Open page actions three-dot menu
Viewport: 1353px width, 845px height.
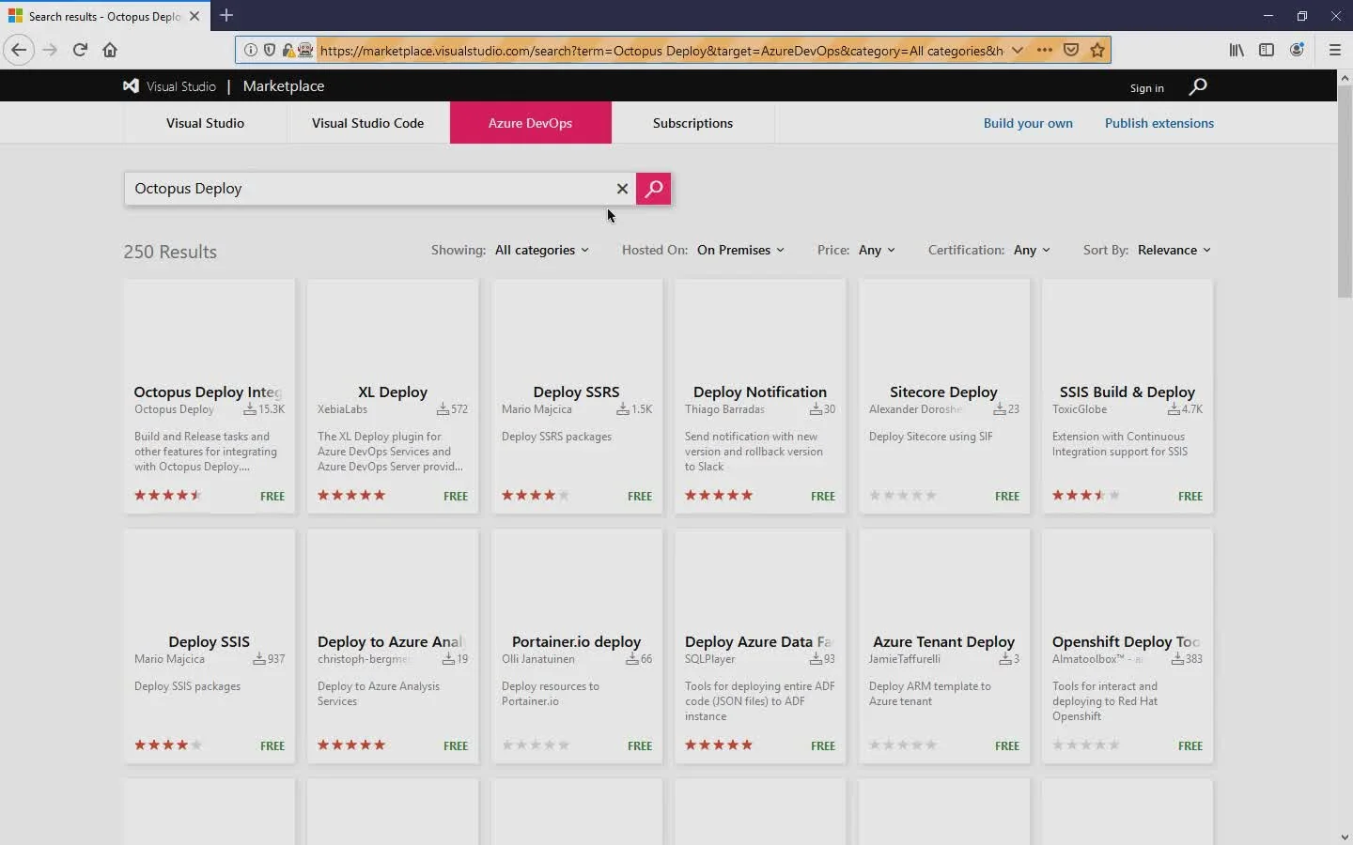pyautogui.click(x=1045, y=50)
